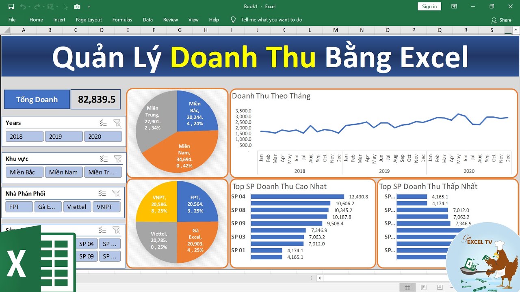The height and width of the screenshot is (292, 520).
Task: Clear filter on Years slicer
Action: [117, 123]
